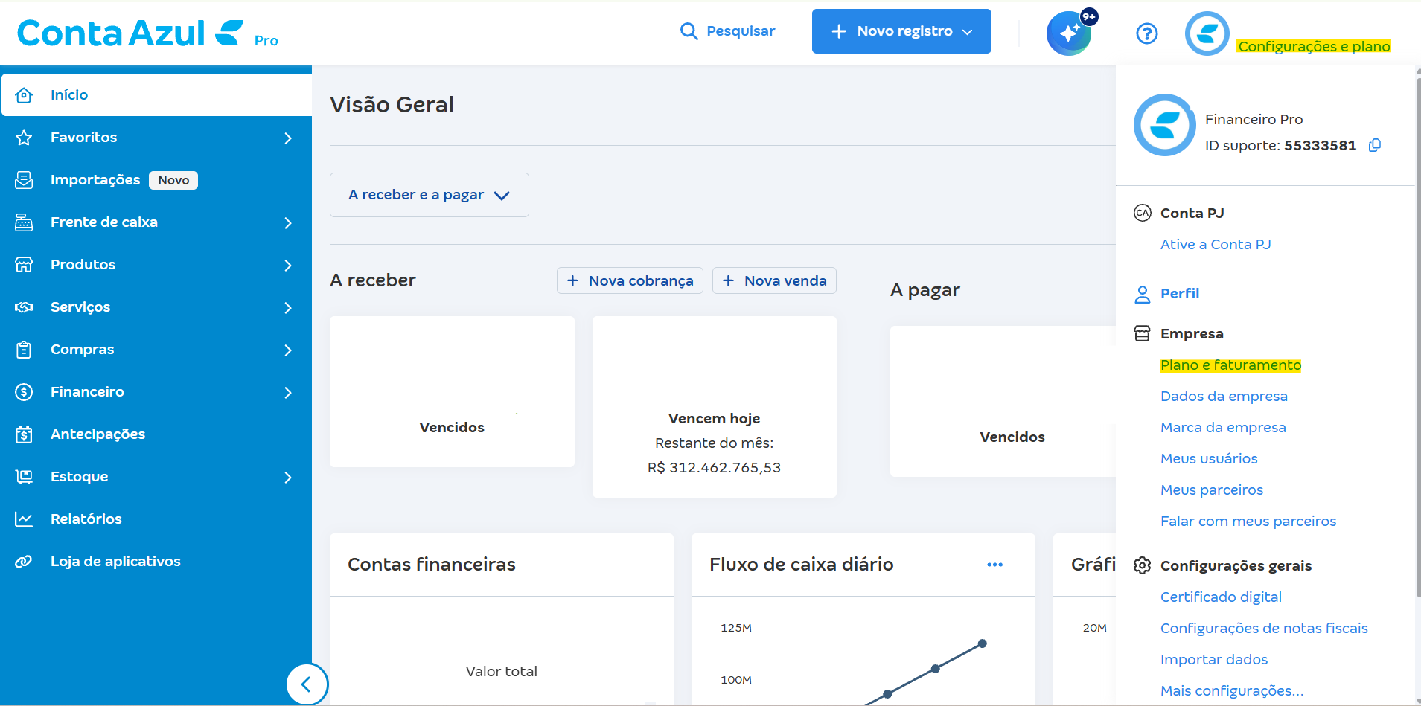This screenshot has height=706, width=1421.
Task: Open Meus parceiros link
Action: [x=1212, y=490]
